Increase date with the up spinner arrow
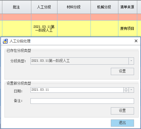The width and height of the screenshot is (141, 129). 126,89
